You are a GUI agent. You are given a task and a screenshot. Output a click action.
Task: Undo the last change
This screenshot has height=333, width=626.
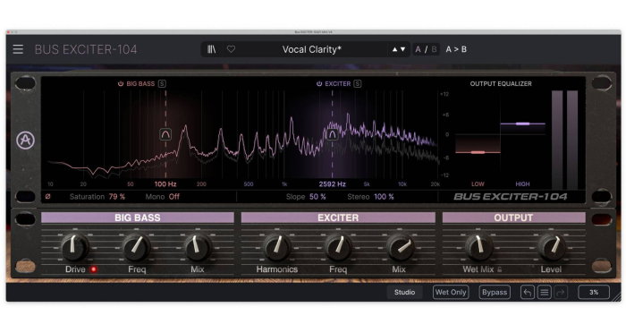[528, 292]
